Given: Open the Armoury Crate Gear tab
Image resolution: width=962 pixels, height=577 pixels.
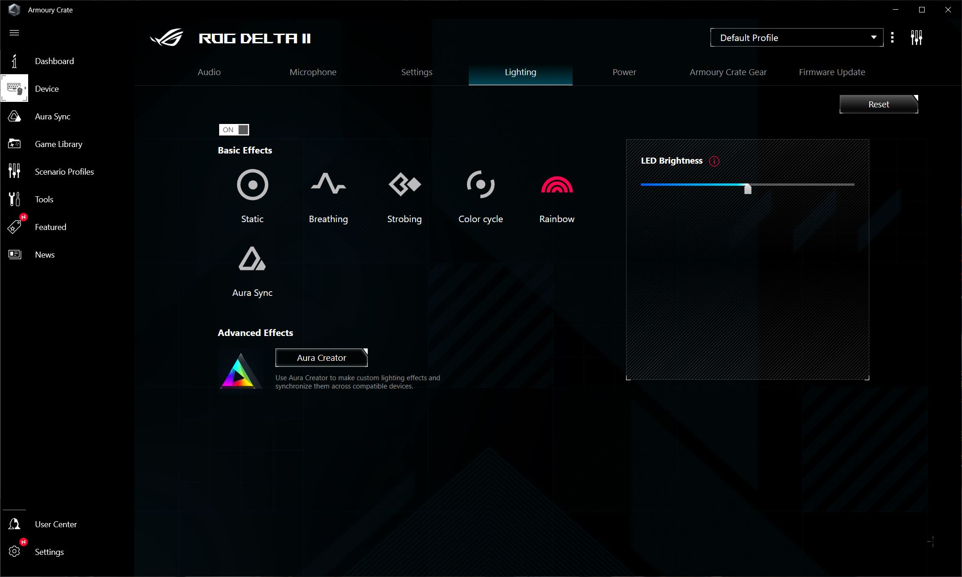Looking at the screenshot, I should (x=728, y=72).
